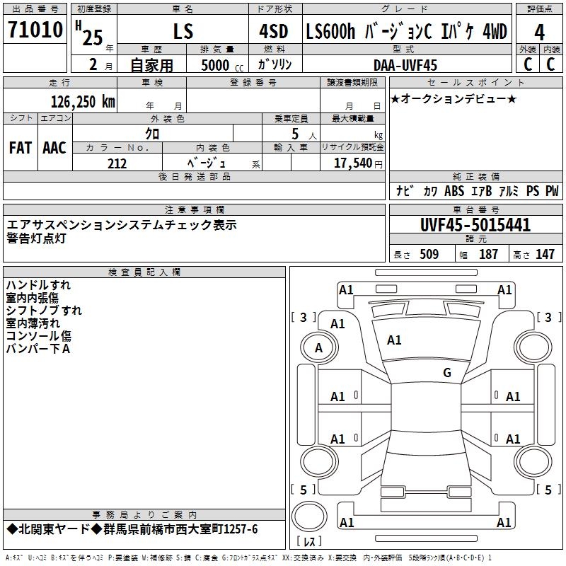Select the air conditioner value AAC
This screenshot has height=566, width=566.
pos(54,148)
